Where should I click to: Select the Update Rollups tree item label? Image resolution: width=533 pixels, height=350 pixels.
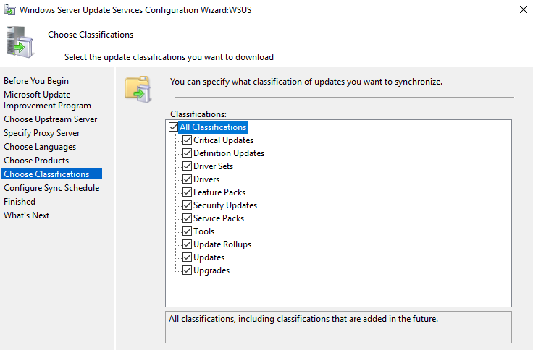click(x=222, y=244)
